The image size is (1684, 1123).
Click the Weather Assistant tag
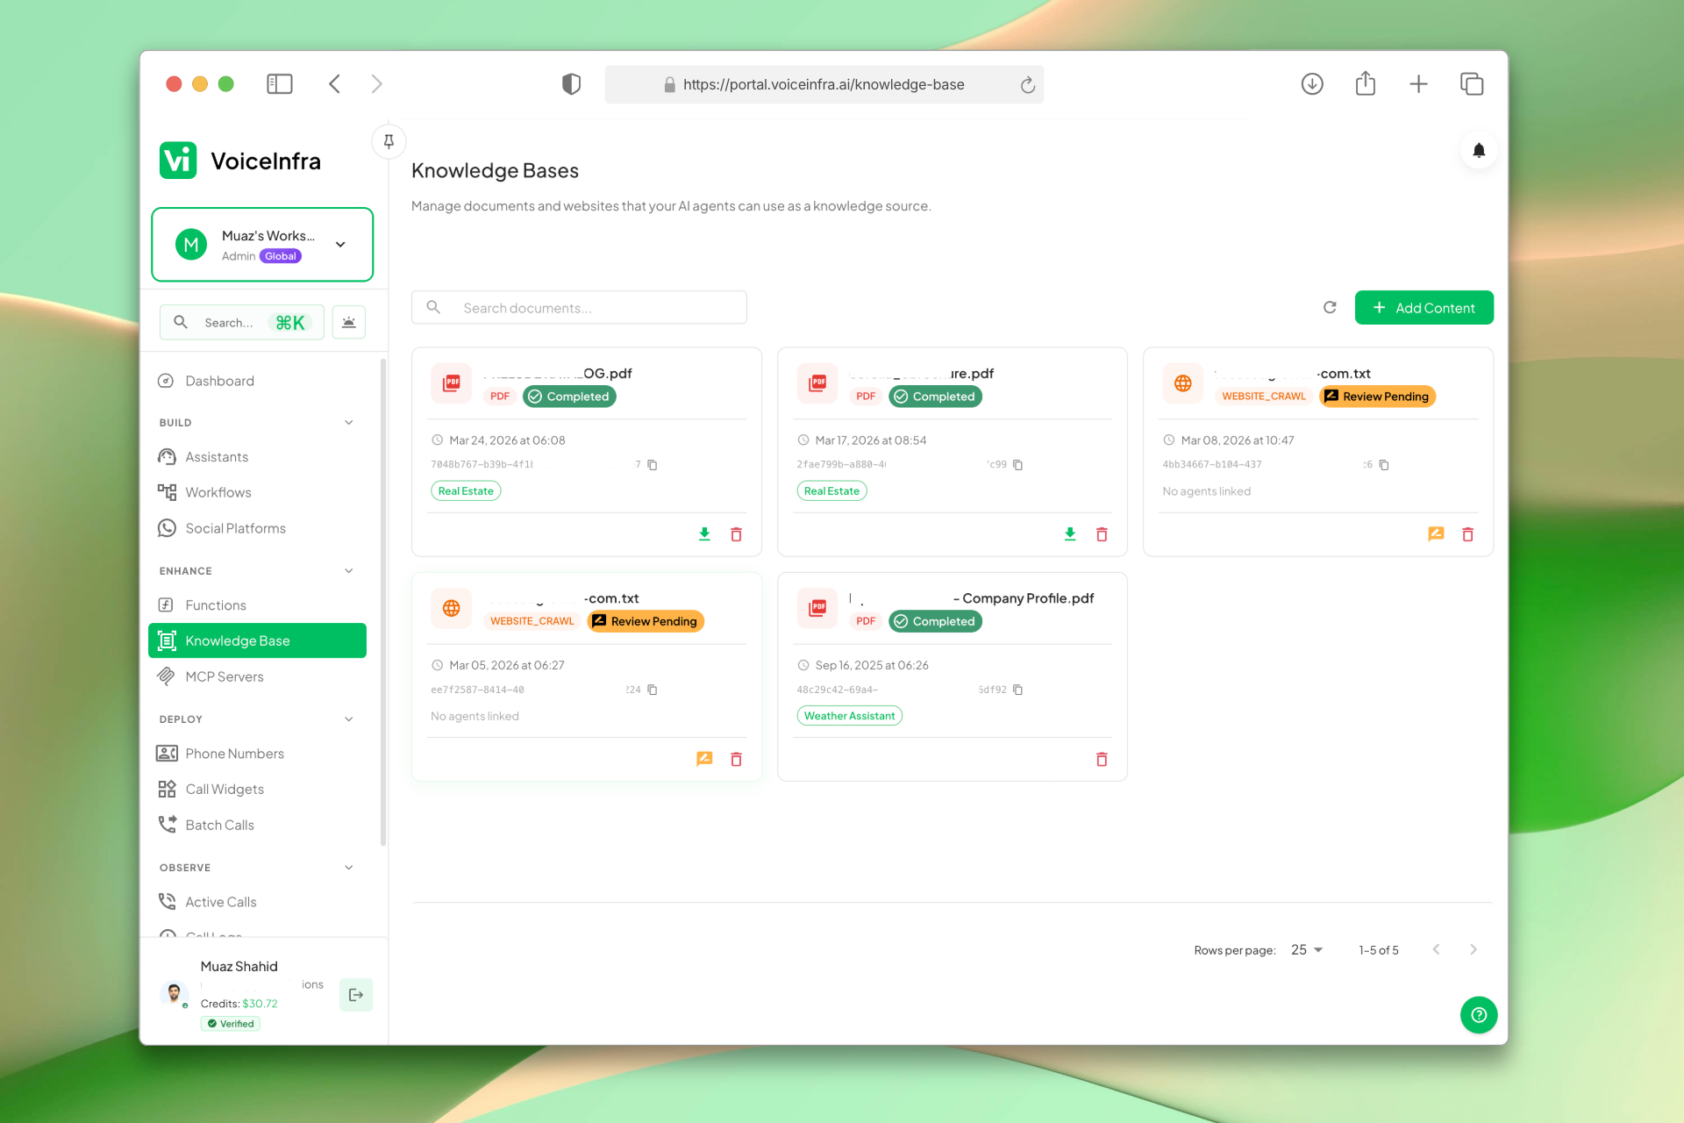849,716
